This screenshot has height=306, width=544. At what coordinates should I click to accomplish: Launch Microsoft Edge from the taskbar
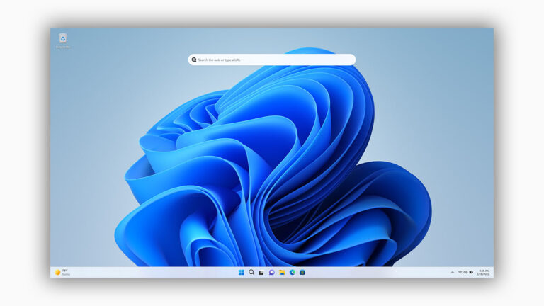click(292, 272)
